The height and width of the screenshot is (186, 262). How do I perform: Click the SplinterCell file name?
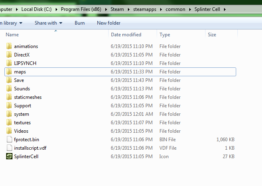26,157
